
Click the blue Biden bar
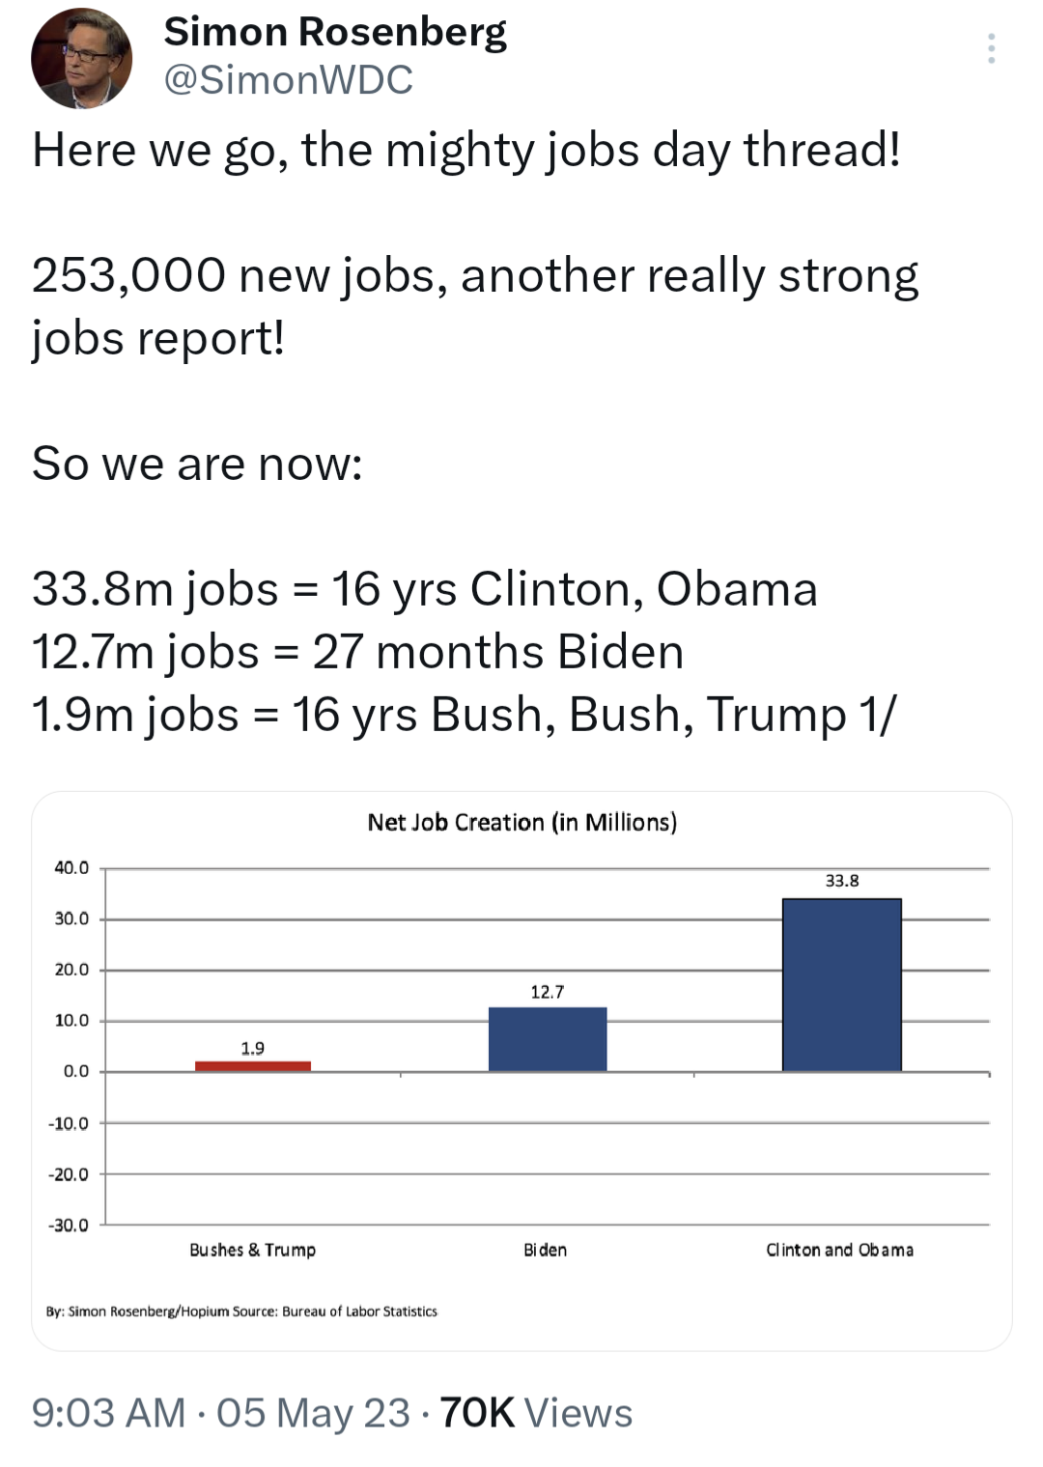[548, 1039]
